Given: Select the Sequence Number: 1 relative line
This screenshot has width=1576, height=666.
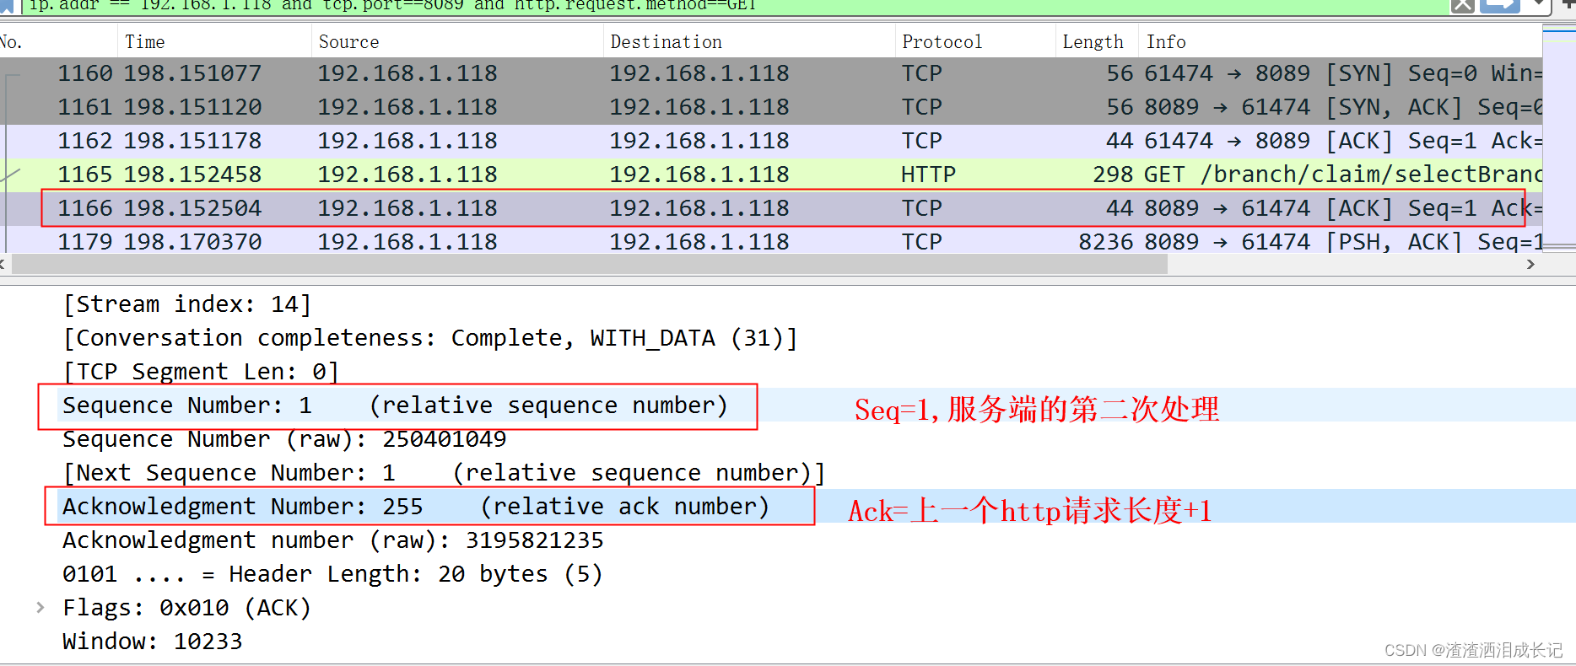Looking at the screenshot, I should (396, 406).
